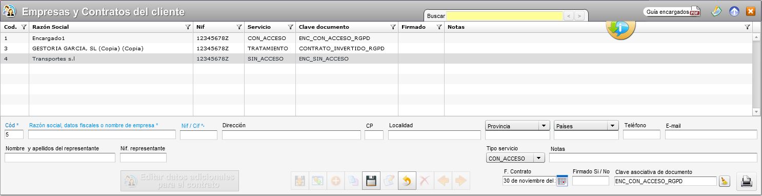This screenshot has height=196, width=762.
Task: Click the grayed red X delete icon
Action: click(425, 181)
